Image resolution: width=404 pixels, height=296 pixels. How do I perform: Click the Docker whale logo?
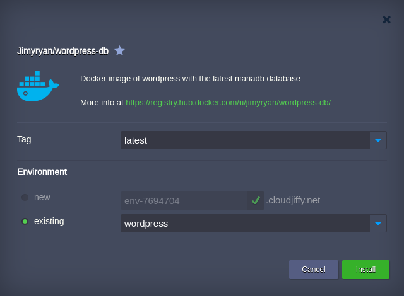(x=38, y=86)
